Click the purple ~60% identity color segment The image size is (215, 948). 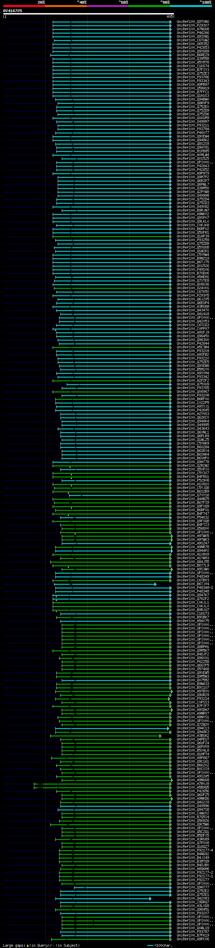(107, 6)
